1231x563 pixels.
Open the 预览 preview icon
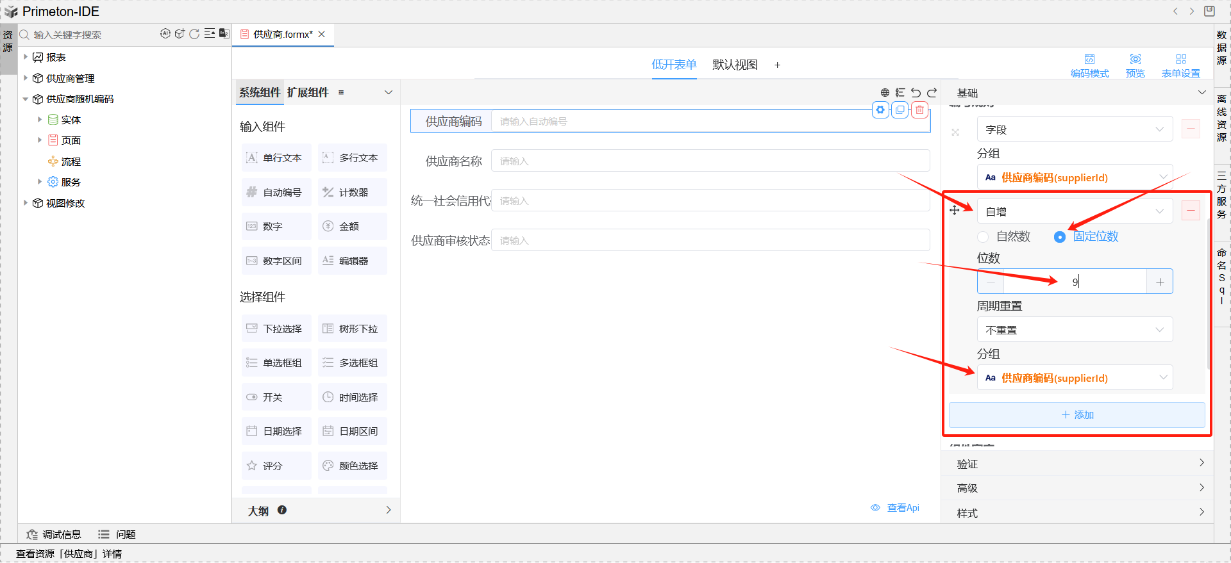1135,65
